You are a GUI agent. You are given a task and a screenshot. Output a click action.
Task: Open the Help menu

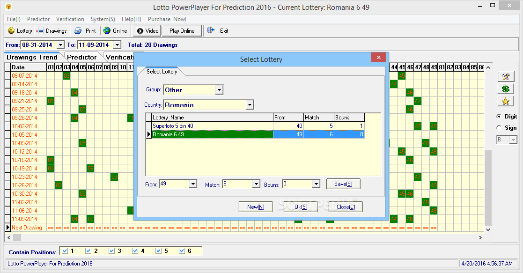click(132, 19)
